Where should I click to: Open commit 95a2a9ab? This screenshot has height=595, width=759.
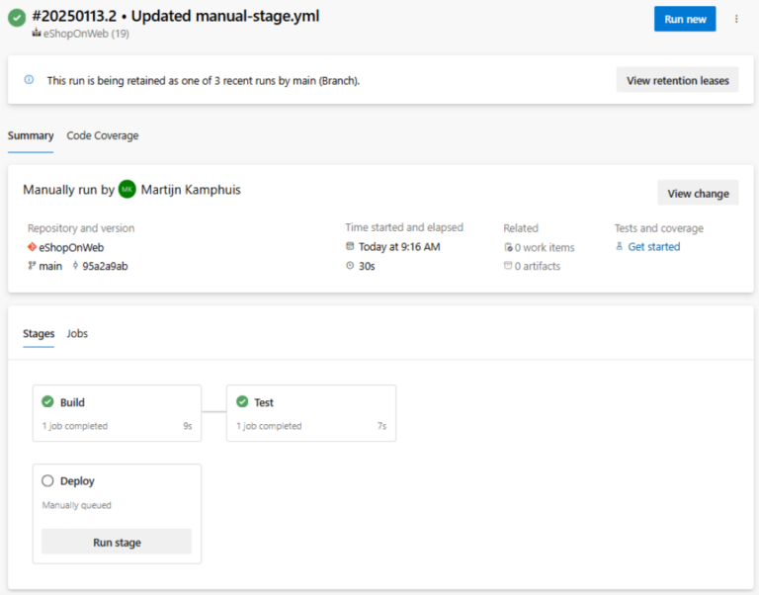pyautogui.click(x=105, y=266)
